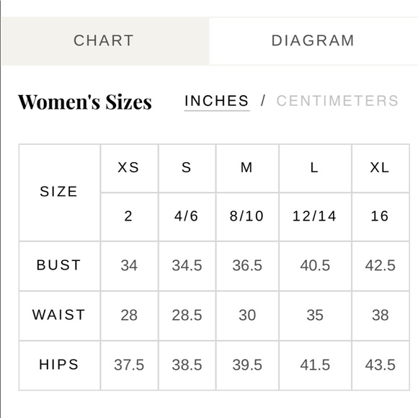Viewport: 418px width, 418px height.
Task: Select the S size column header
Action: point(187,168)
